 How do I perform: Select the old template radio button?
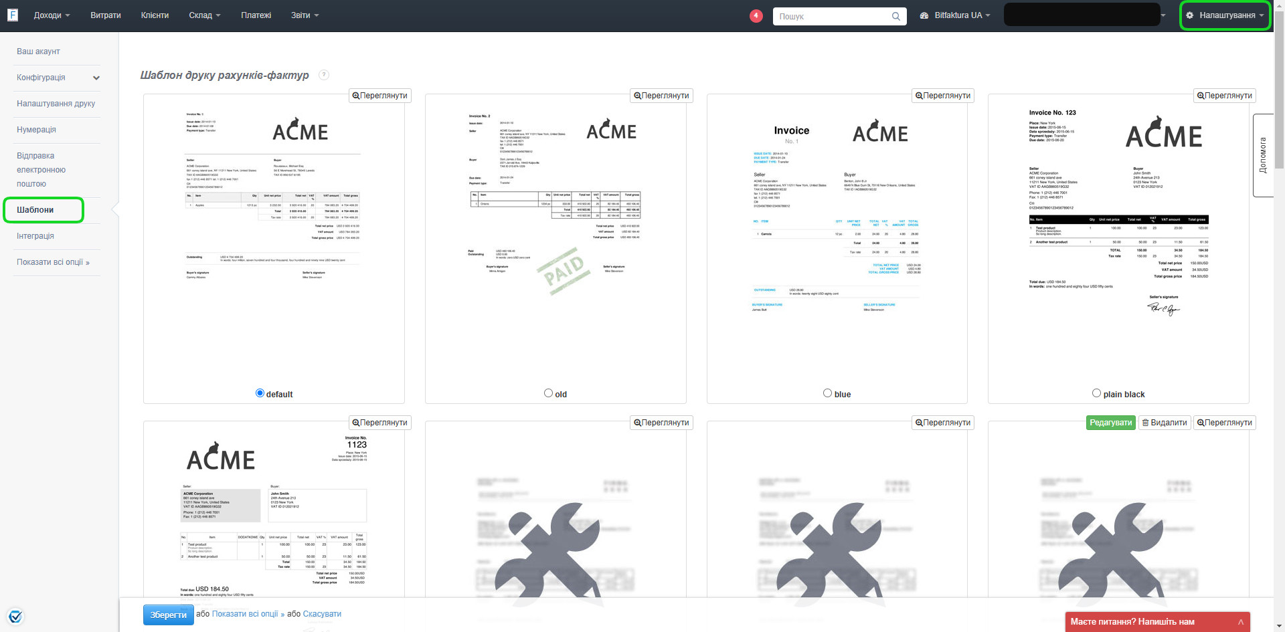click(549, 393)
